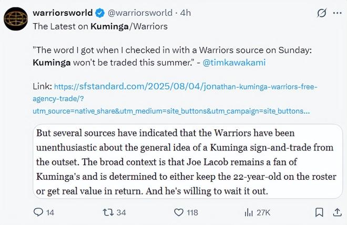Click the blue verified badge icon

pos(100,13)
